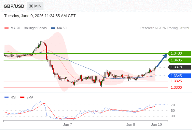Click the RSI 30 level label

(x=173, y=116)
